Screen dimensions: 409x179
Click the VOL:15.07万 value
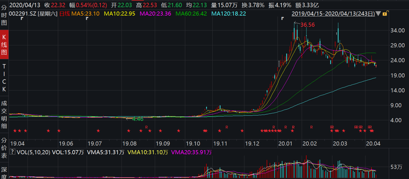[68, 152]
